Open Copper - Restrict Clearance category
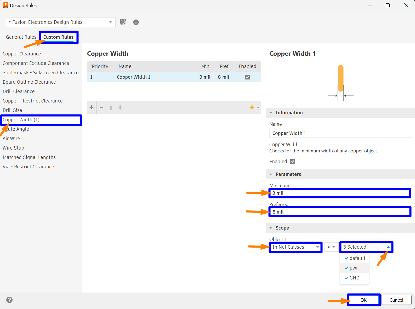 click(x=33, y=101)
